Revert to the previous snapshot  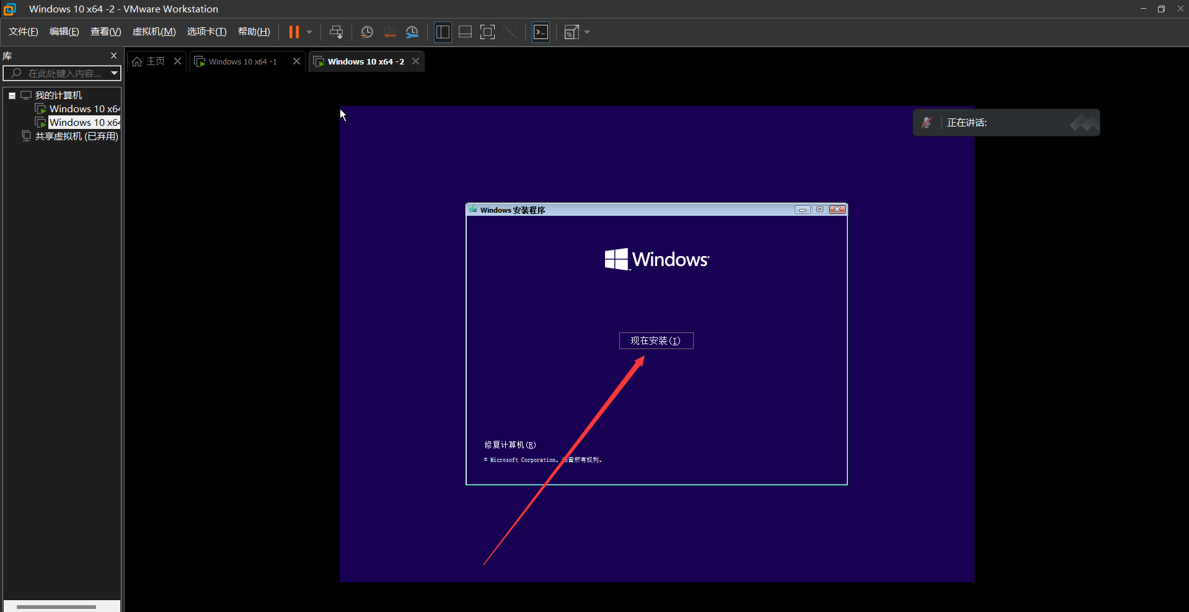(389, 32)
